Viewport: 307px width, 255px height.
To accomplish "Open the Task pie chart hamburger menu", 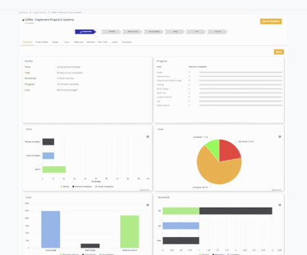I will pos(280,136).
